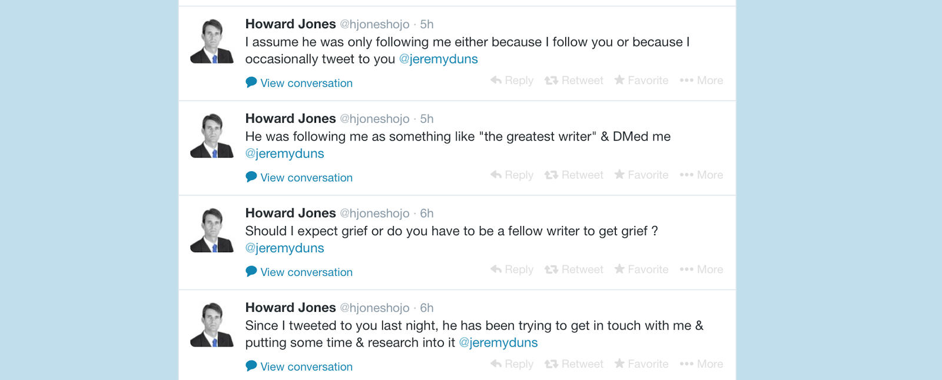Open Howard Jones name on the grief tweet

[x=290, y=213]
